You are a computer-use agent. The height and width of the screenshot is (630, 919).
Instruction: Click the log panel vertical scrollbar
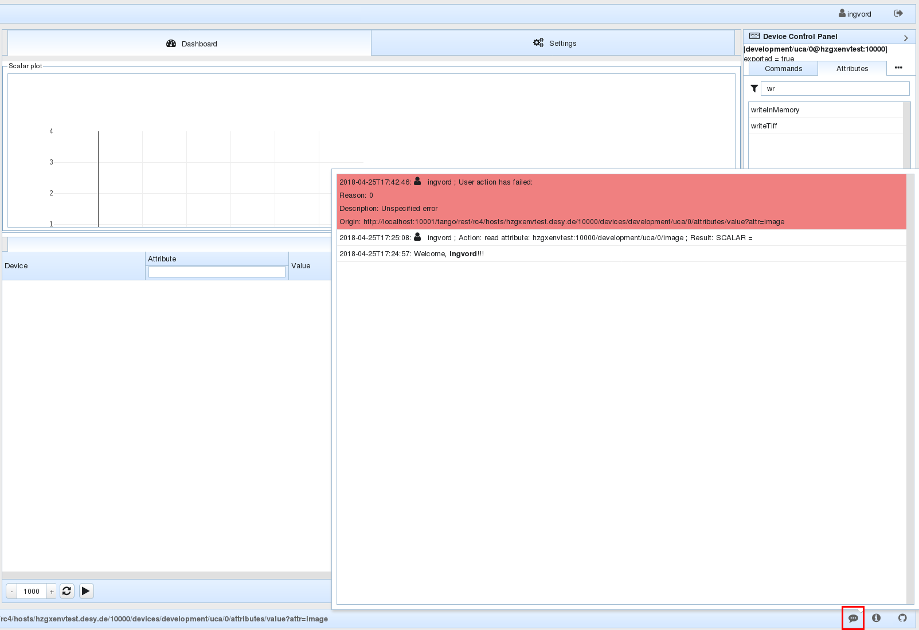[910, 389]
